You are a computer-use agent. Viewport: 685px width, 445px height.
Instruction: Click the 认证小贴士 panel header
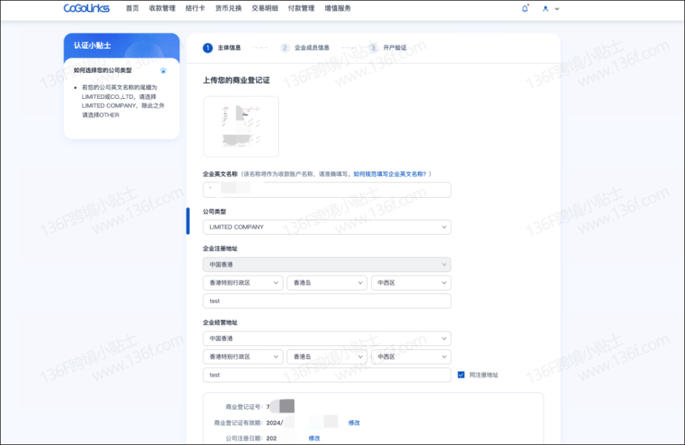click(x=122, y=46)
